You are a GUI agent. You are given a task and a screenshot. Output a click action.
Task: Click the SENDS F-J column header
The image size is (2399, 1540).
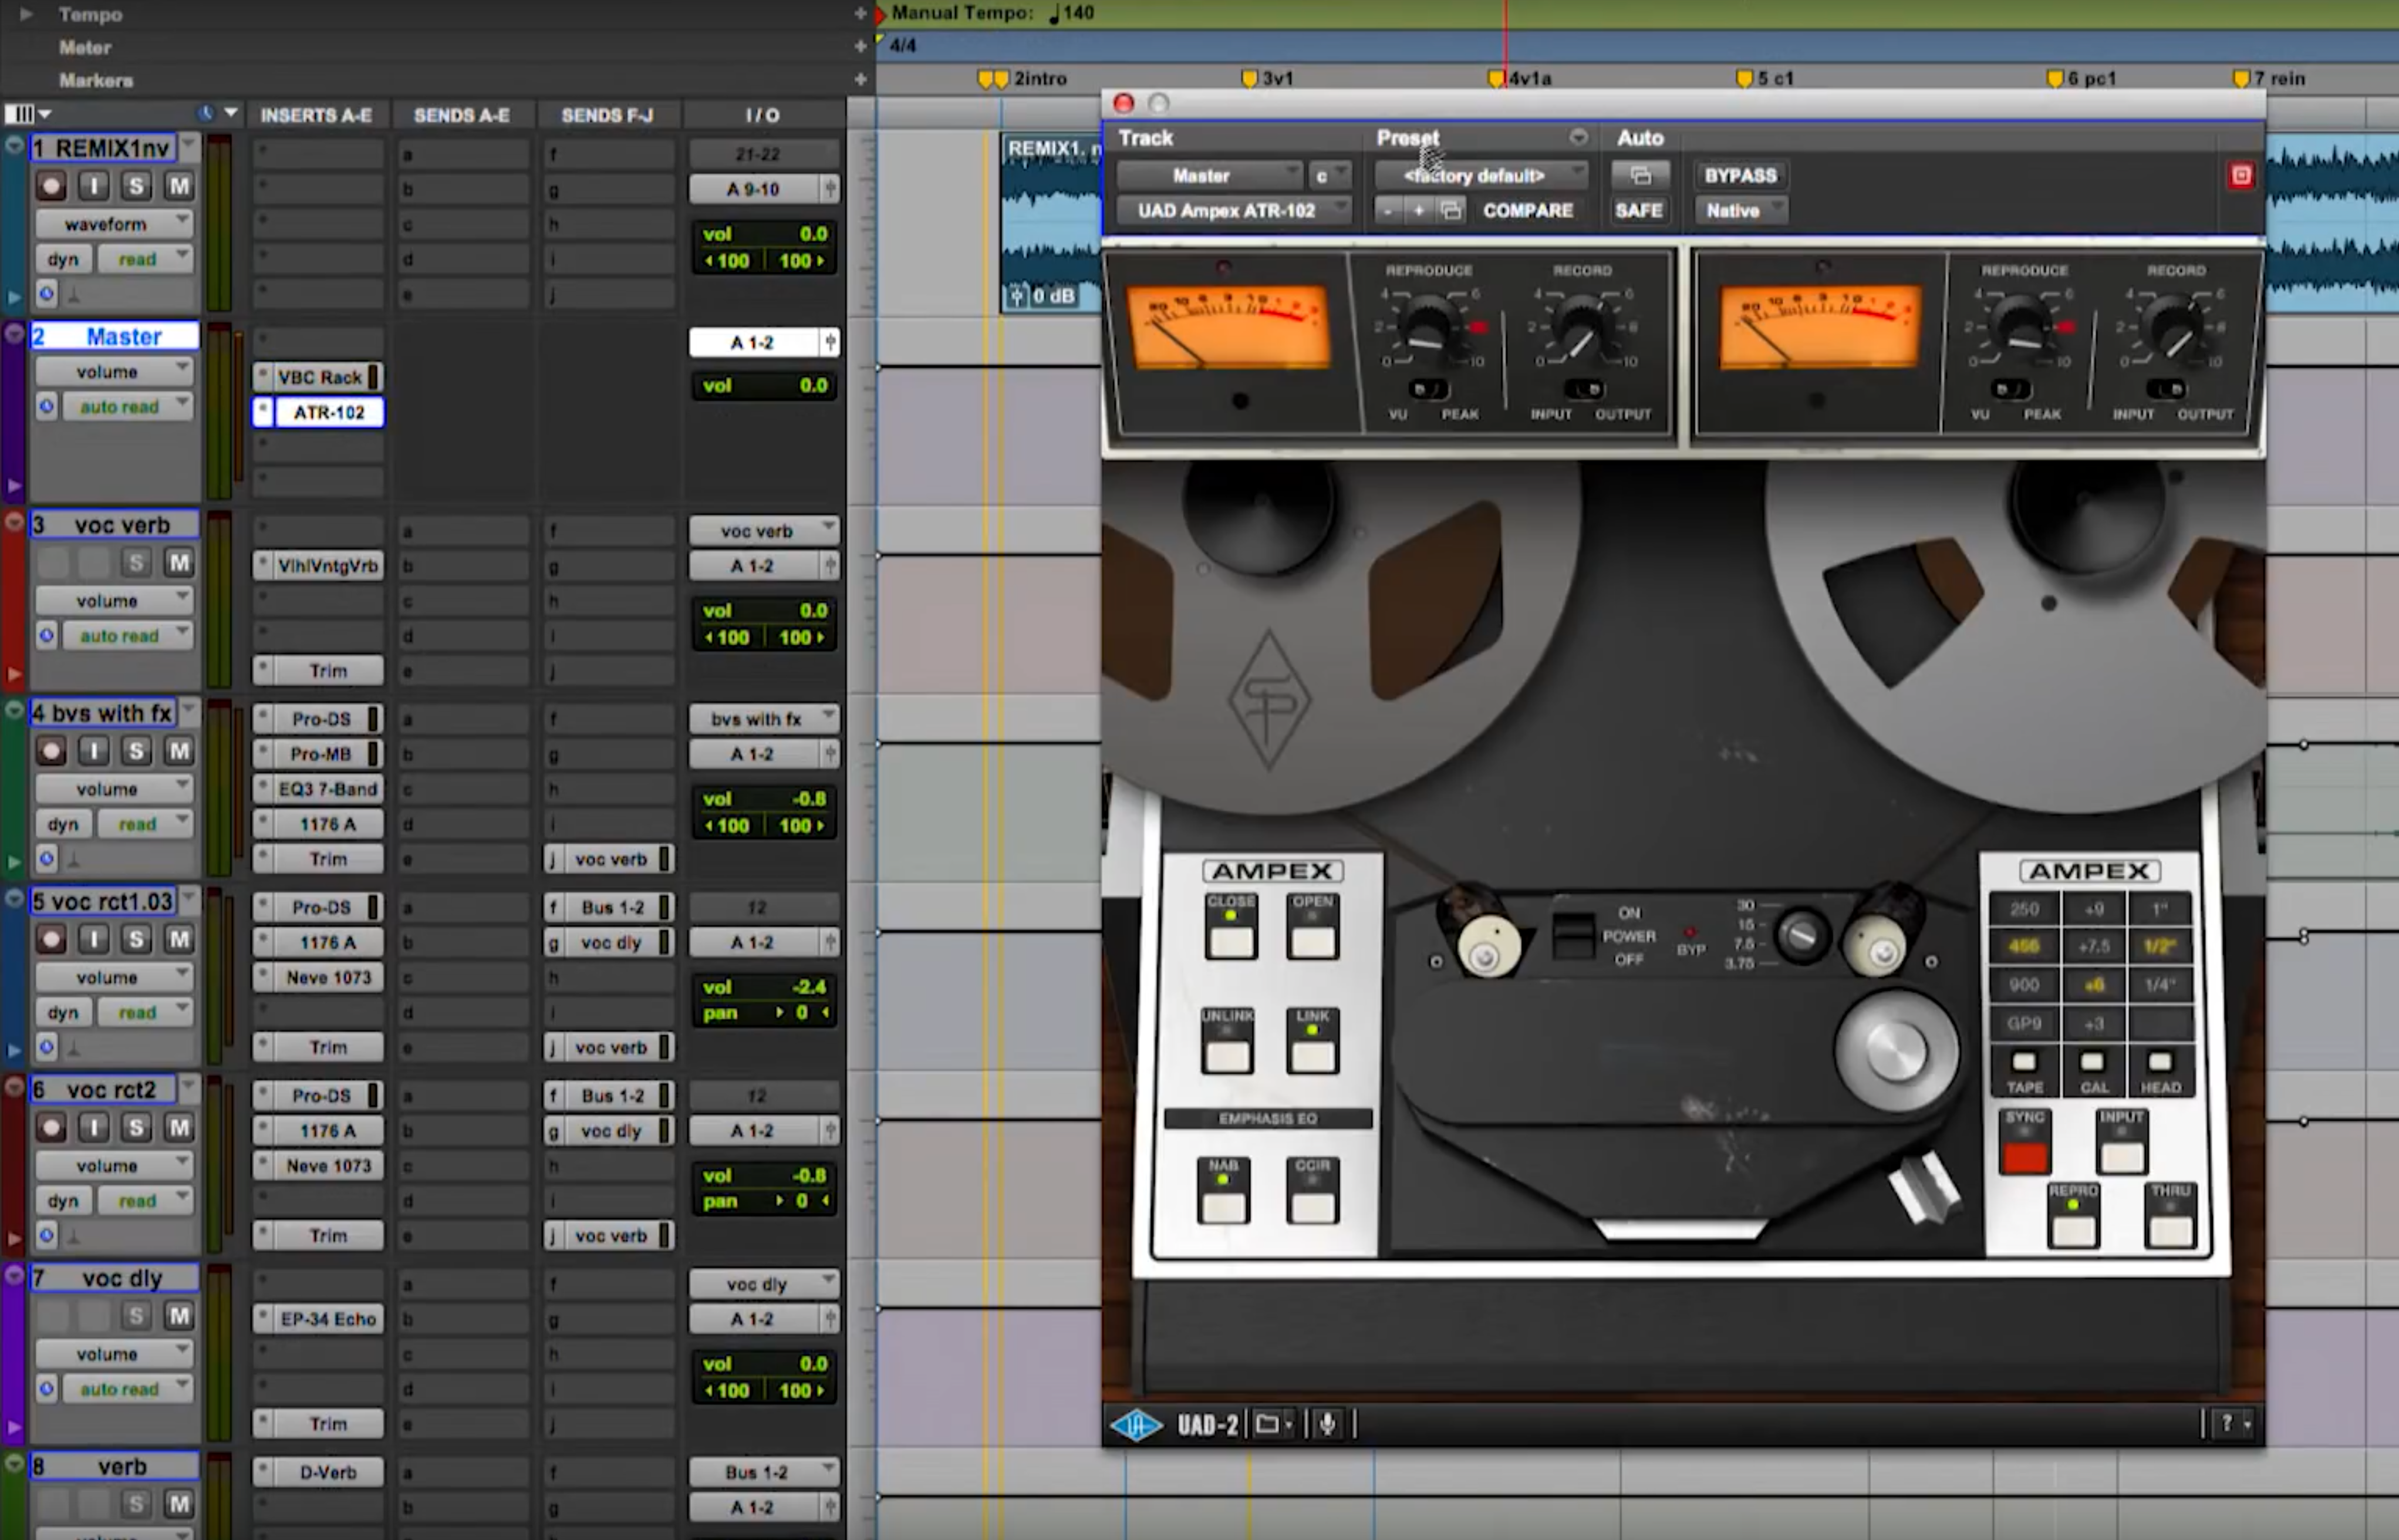click(607, 115)
